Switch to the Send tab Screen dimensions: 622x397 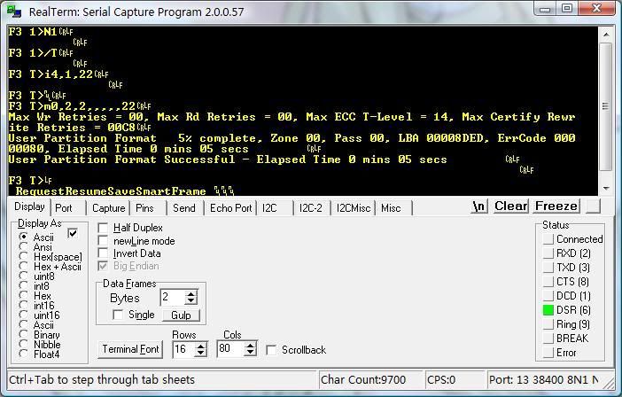click(184, 208)
